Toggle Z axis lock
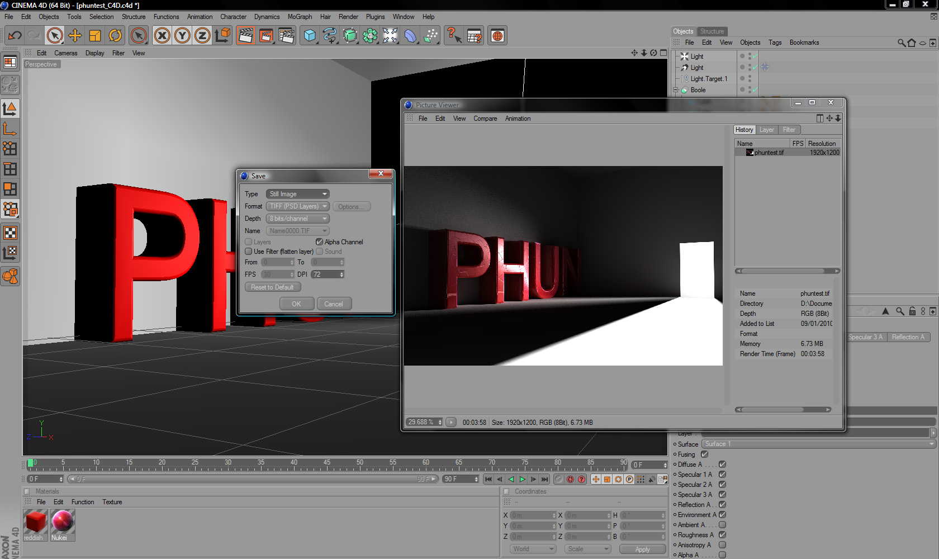The width and height of the screenshot is (939, 559). 202,36
